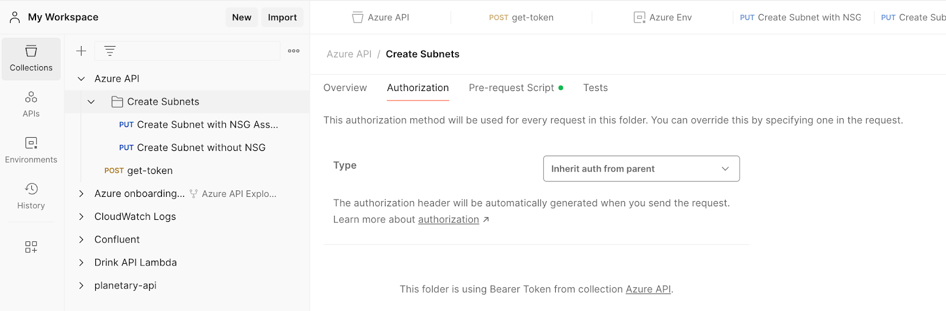Open the auth Type dropdown

point(642,169)
